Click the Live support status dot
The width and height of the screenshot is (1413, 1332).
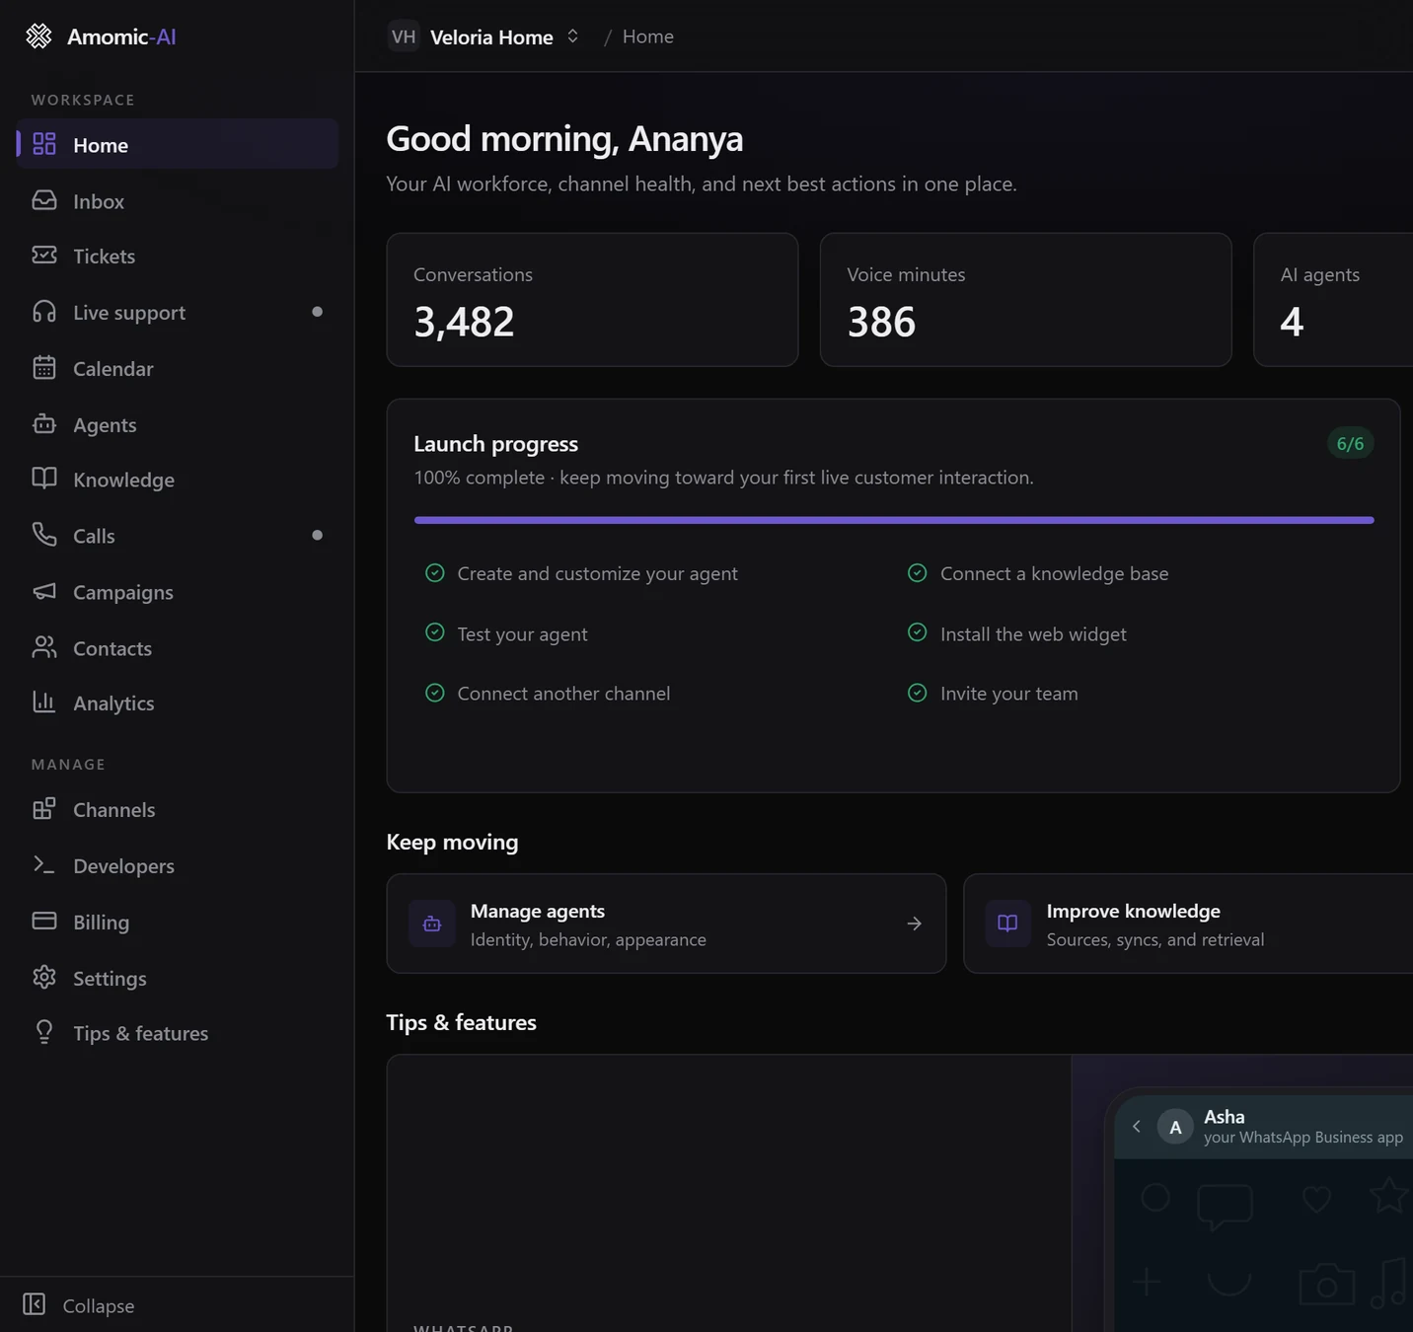click(x=317, y=312)
